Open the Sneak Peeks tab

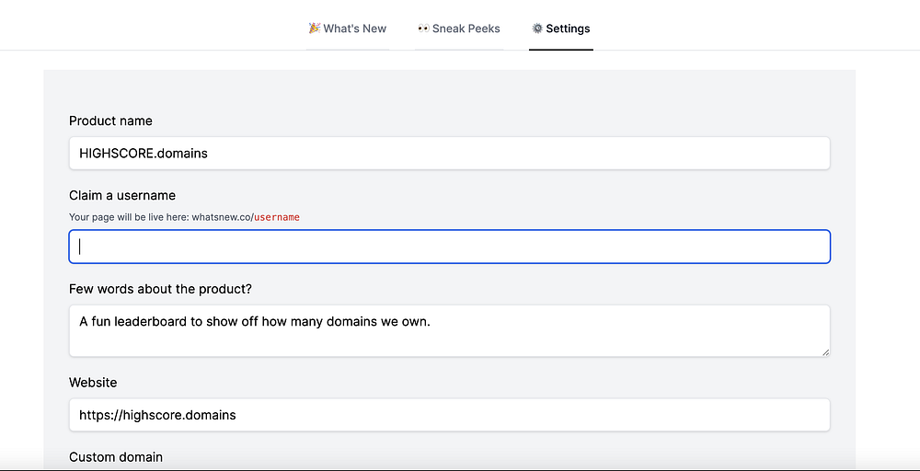[x=466, y=29]
